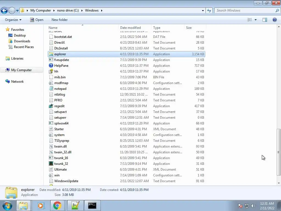281x211 pixels.
Task: Expand the arrow after My Computer breadcrumb
Action: (x=54, y=10)
